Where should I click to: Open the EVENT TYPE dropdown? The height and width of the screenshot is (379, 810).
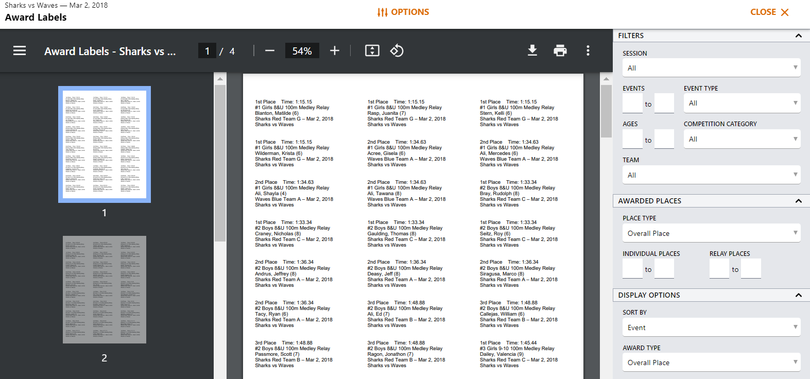click(x=742, y=103)
